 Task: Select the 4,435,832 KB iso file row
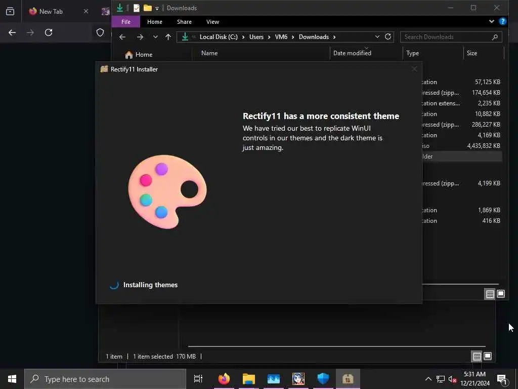click(x=462, y=146)
